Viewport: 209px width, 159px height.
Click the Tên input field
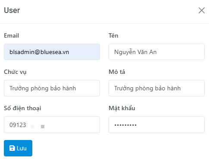156,52
